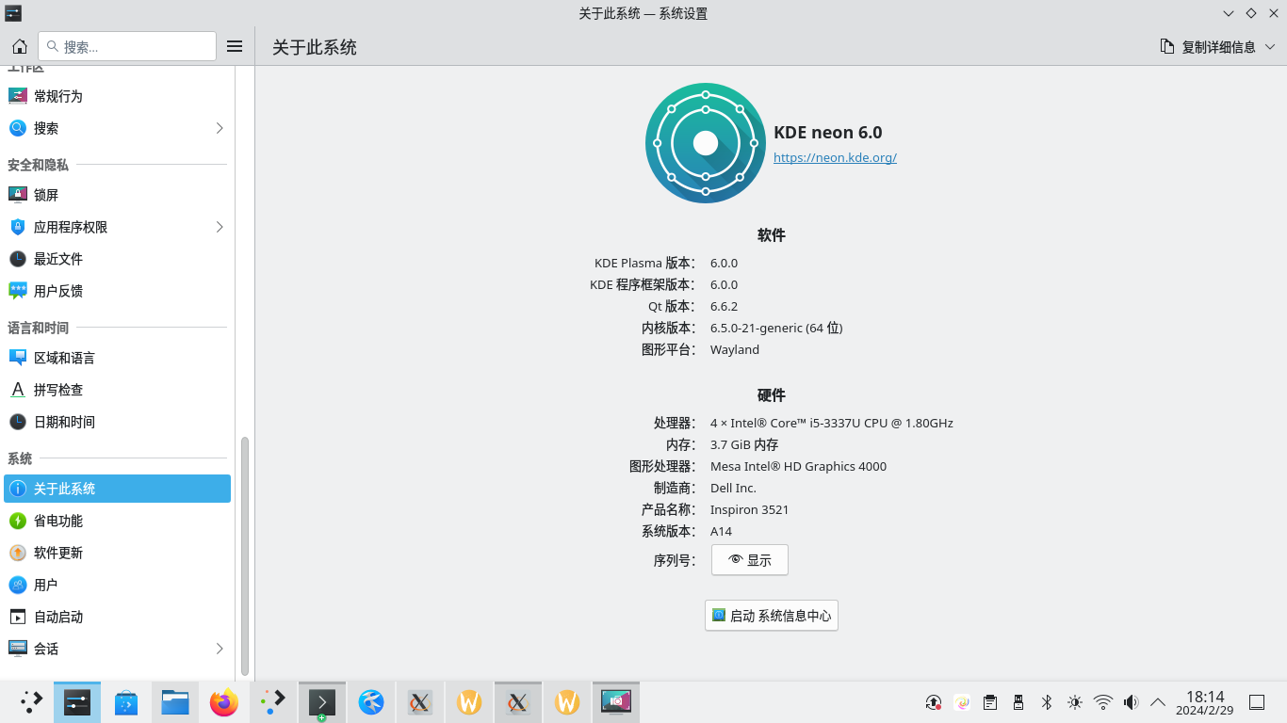Open 区域和语言 settings page
Viewport: 1287px width, 723px height.
64,358
